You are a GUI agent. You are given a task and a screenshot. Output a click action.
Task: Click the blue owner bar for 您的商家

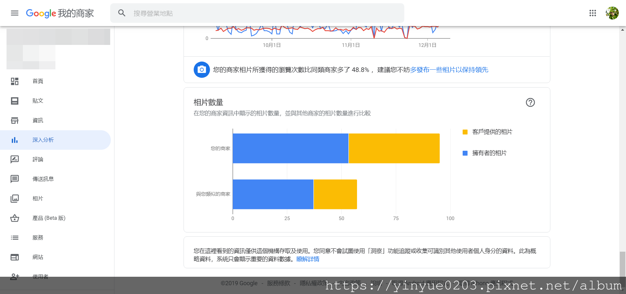click(x=291, y=148)
